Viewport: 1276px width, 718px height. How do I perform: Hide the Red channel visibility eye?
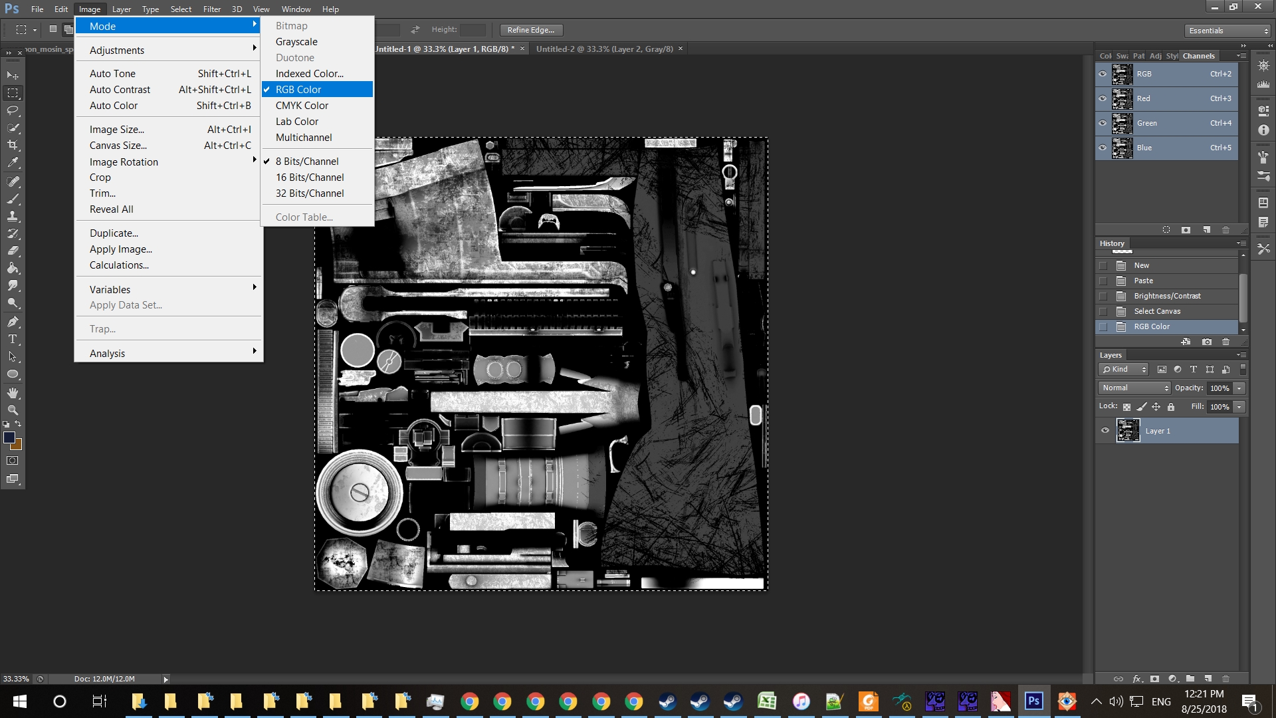tap(1103, 98)
